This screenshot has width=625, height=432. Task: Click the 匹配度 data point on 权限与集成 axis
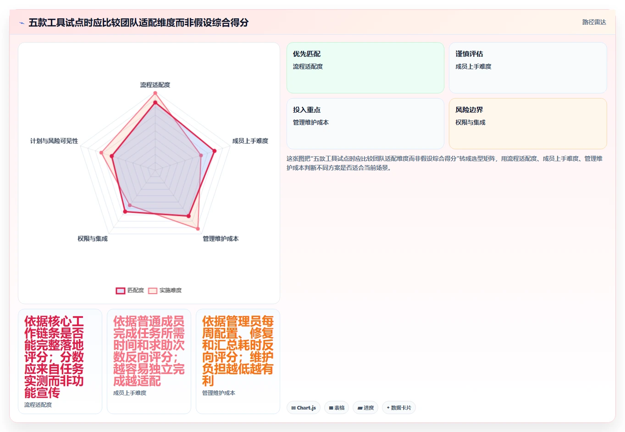(125, 211)
